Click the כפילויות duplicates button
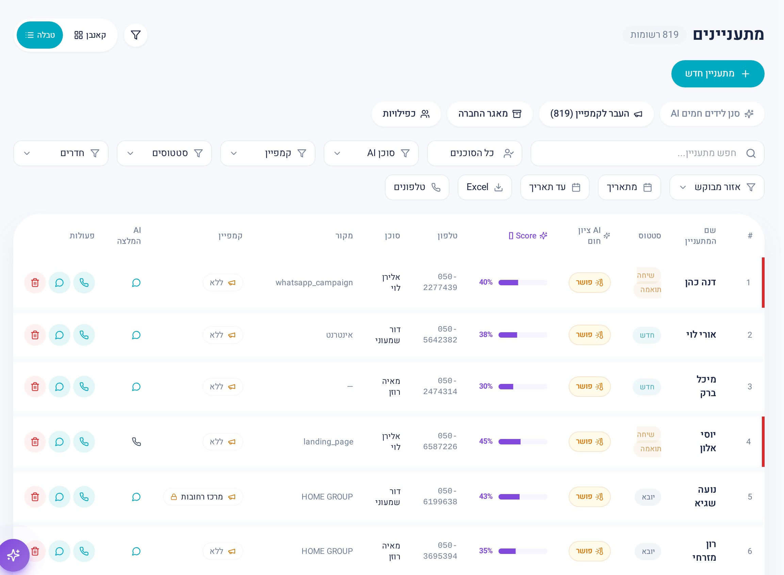Viewport: 784px width, 575px height. pyautogui.click(x=406, y=114)
